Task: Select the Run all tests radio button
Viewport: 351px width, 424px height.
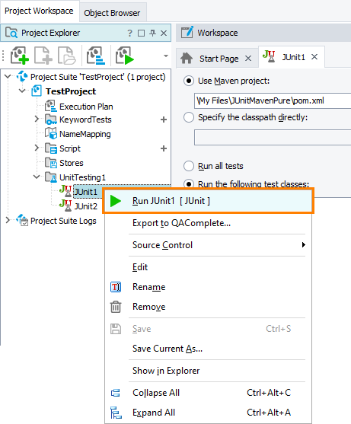Action: point(189,166)
